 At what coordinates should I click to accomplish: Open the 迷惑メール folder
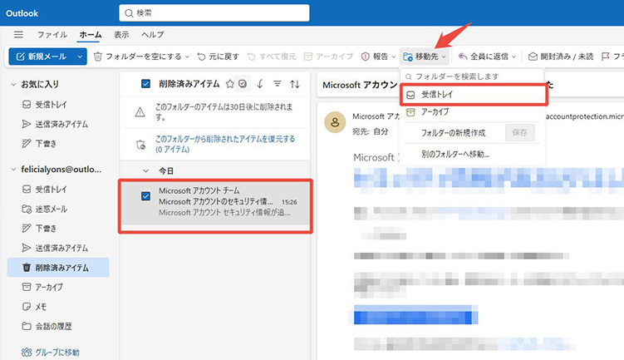tap(51, 209)
